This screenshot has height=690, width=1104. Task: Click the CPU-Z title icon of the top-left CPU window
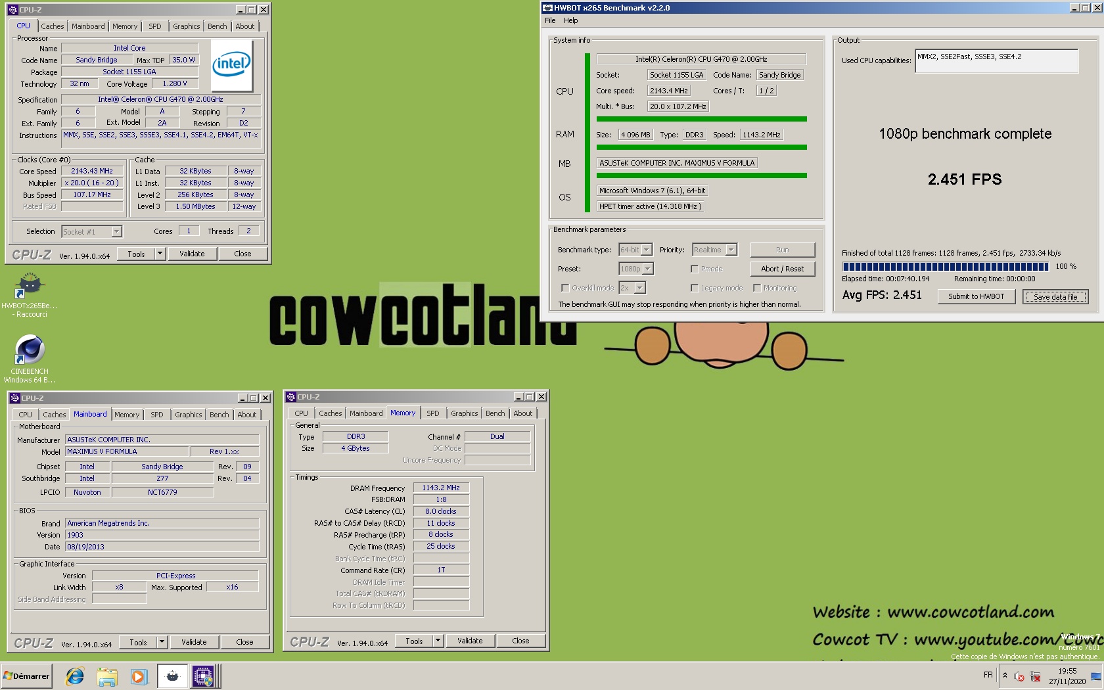point(12,10)
